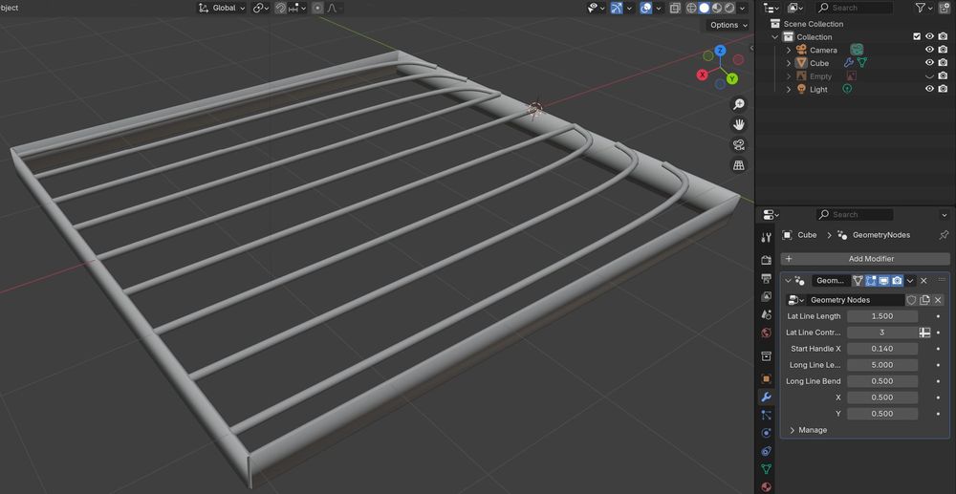Switch perspective/orthographic with grid icon

738,165
